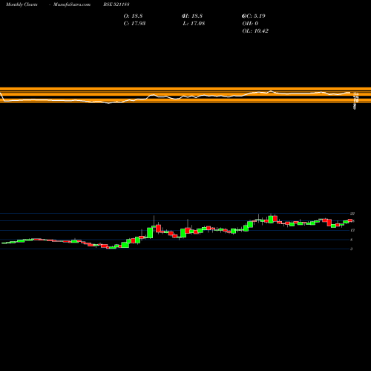The height and width of the screenshot is (371, 371).
Task: Select the OH: 0 value
Action: (x=250, y=24)
